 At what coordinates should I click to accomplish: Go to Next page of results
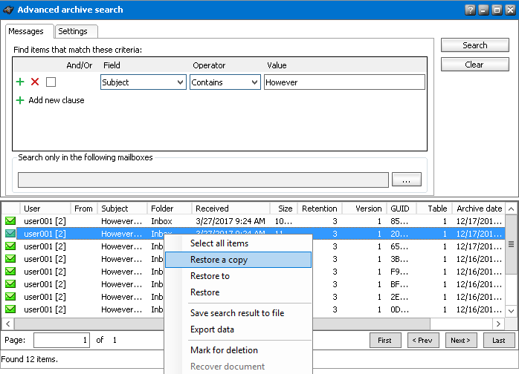click(x=460, y=341)
